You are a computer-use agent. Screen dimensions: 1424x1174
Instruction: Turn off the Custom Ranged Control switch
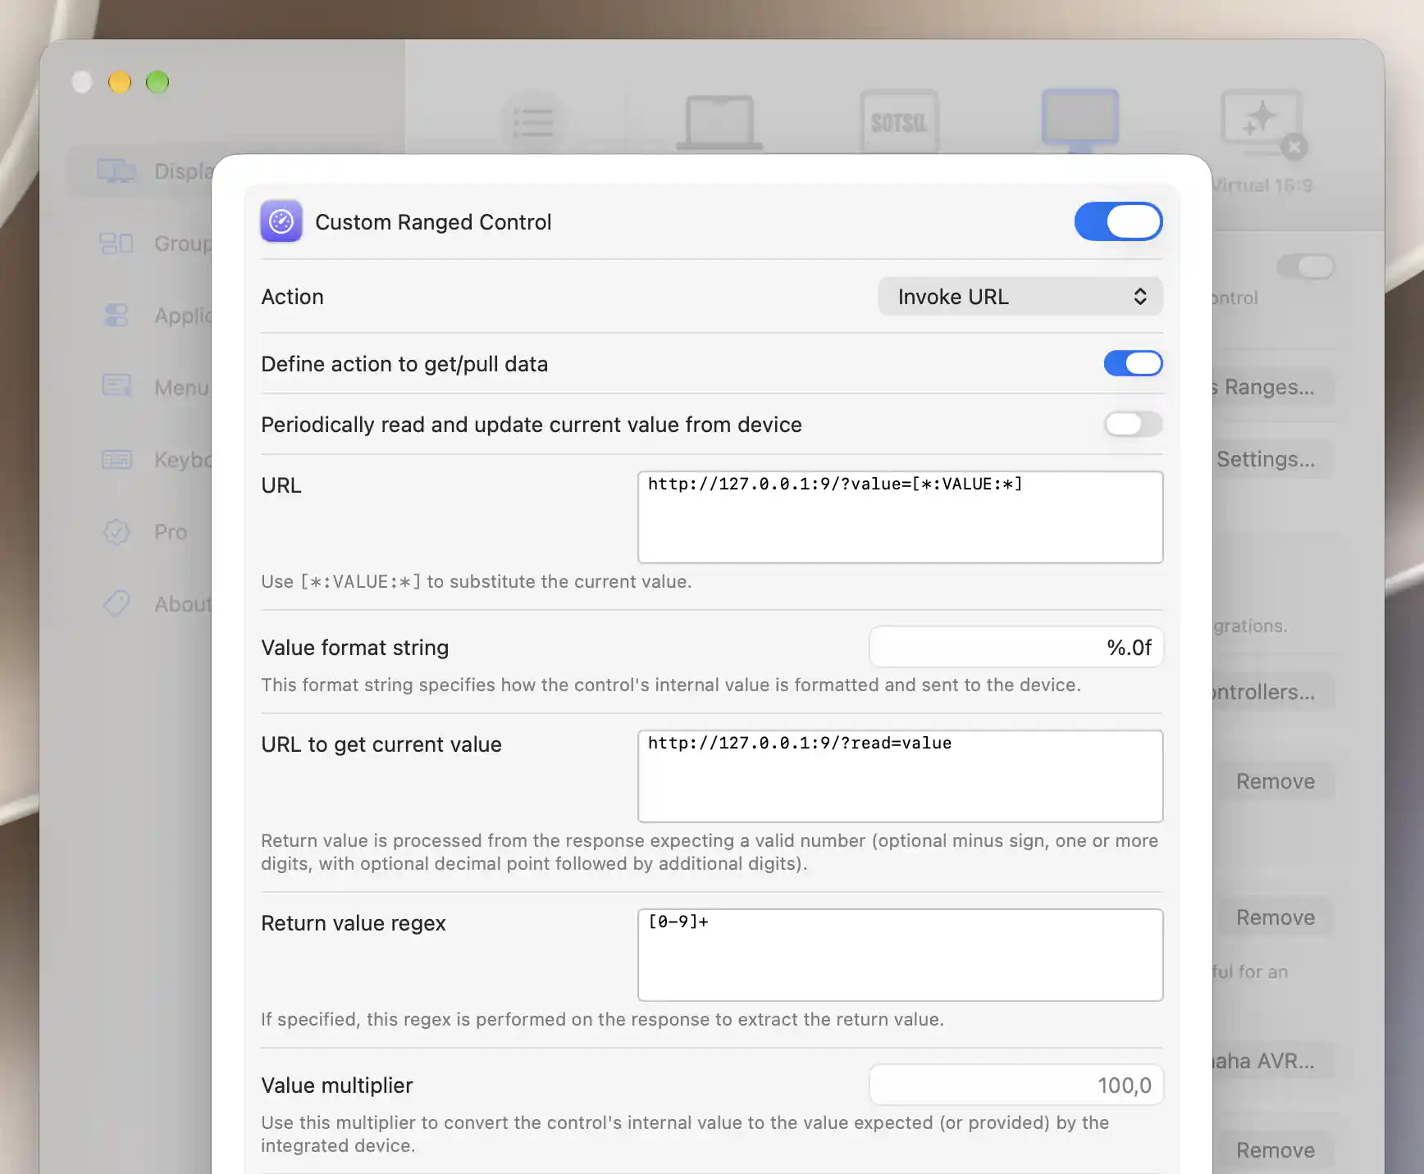pyautogui.click(x=1118, y=221)
